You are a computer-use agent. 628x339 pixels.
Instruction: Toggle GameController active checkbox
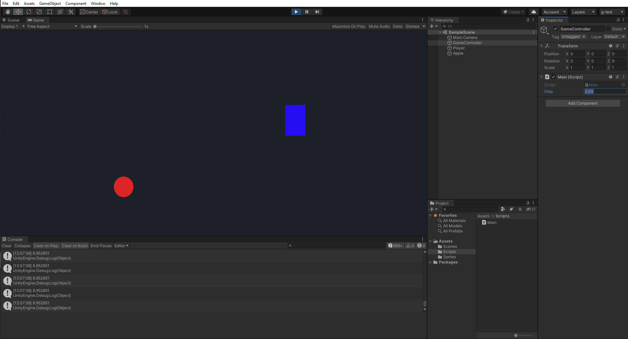[x=555, y=29]
